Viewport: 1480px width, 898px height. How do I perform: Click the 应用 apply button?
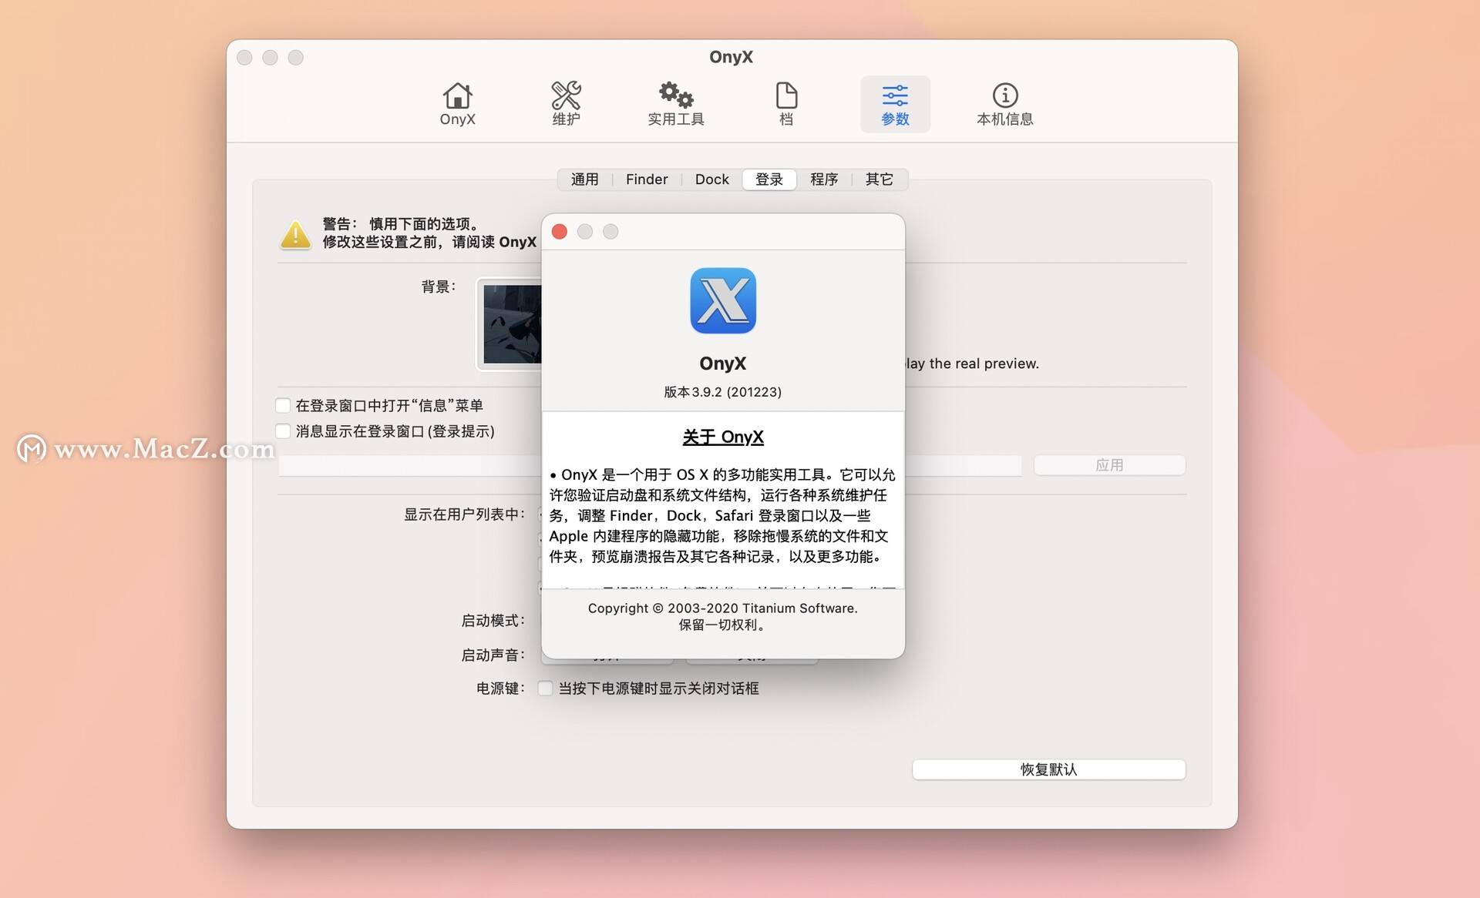(x=1109, y=464)
